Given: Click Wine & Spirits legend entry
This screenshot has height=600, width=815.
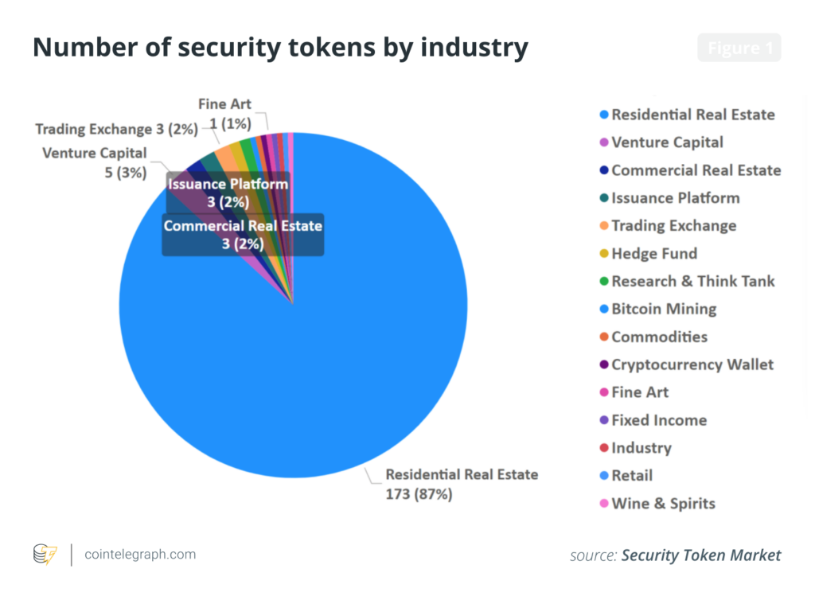Looking at the screenshot, I should tap(657, 504).
